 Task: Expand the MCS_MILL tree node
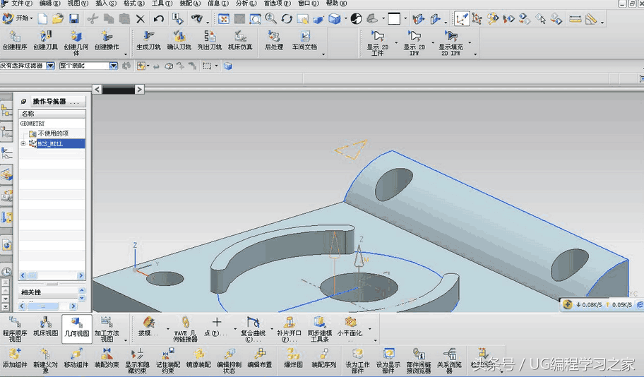click(x=23, y=143)
